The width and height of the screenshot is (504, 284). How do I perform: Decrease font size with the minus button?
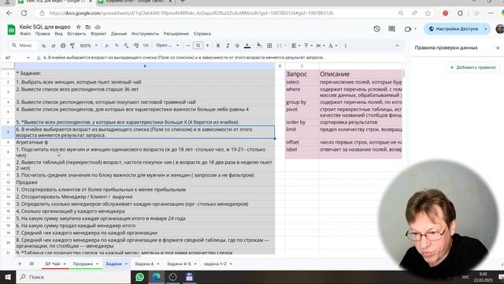point(188,46)
